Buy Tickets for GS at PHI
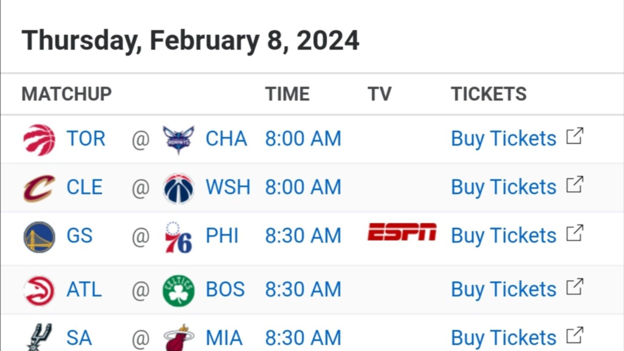The image size is (624, 351). pos(503,236)
